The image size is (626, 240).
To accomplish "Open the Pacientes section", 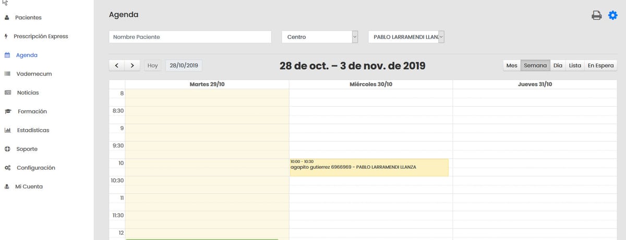I will pyautogui.click(x=28, y=18).
